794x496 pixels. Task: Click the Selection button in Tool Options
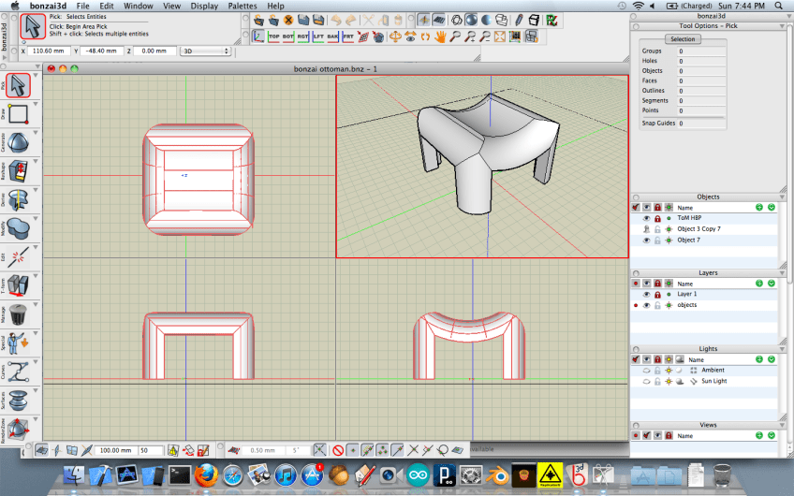pyautogui.click(x=683, y=39)
